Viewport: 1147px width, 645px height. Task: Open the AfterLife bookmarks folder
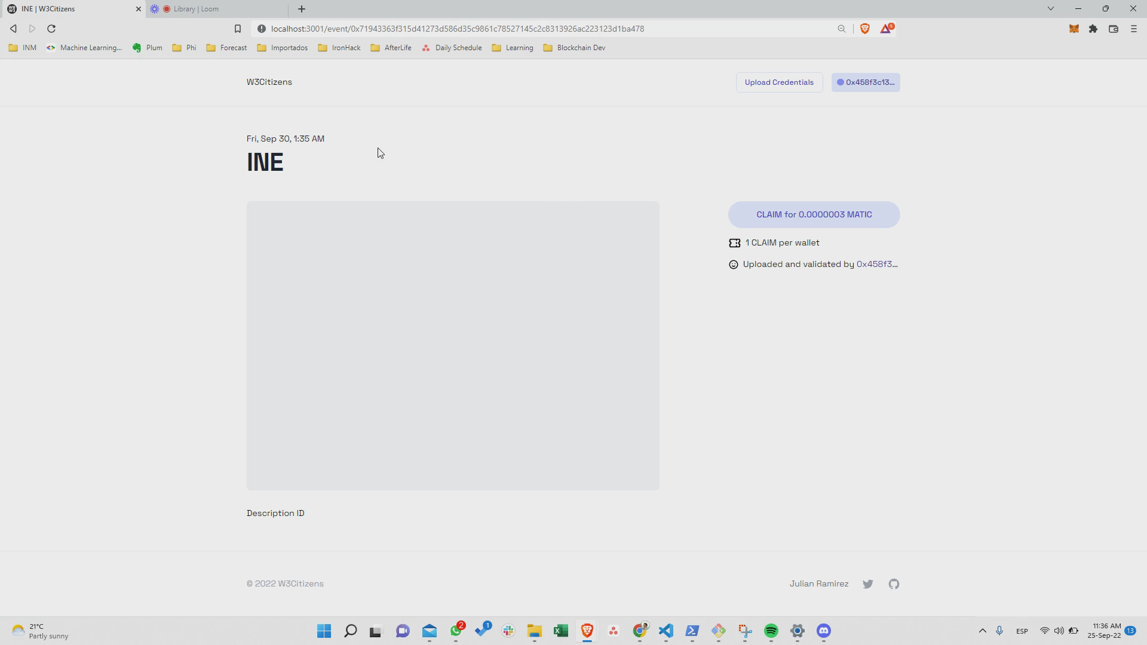tap(391, 48)
